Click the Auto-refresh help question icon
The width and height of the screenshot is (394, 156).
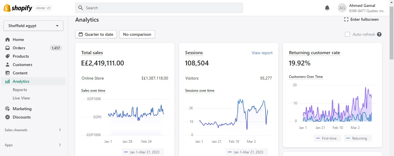[x=379, y=34]
